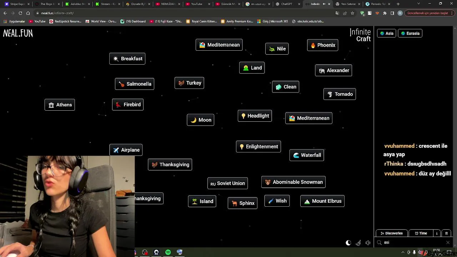
Task: Switch to the Donate tab
Action: pos(137,4)
